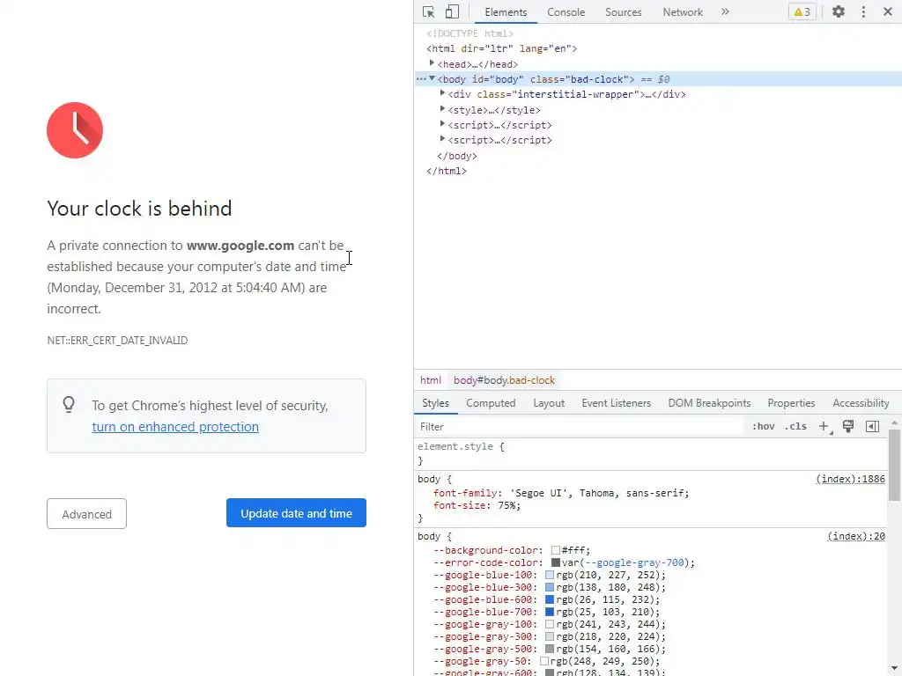The width and height of the screenshot is (902, 676).
Task: Select the <html dir="ltr" lang="en"> line
Action: (501, 49)
